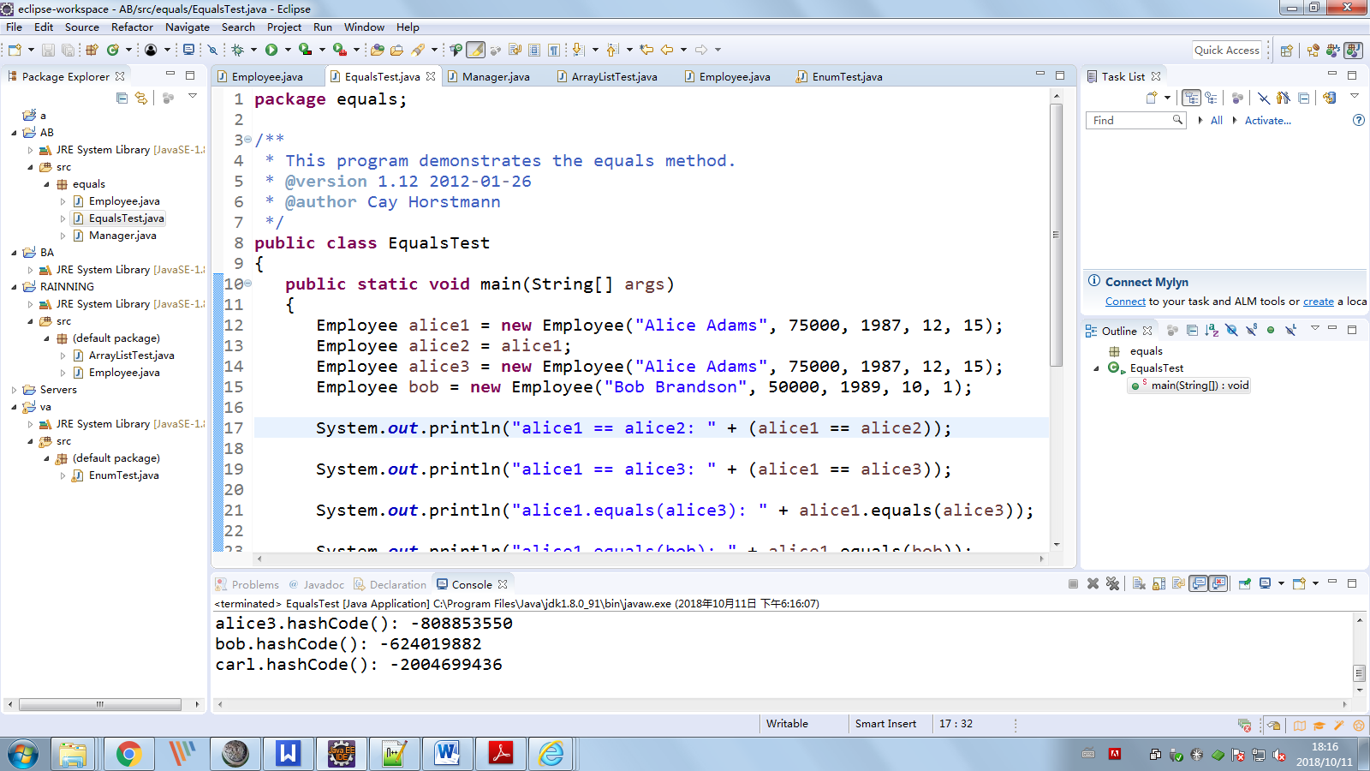
Task: Expand Employee.java under equals package
Action: [63, 201]
